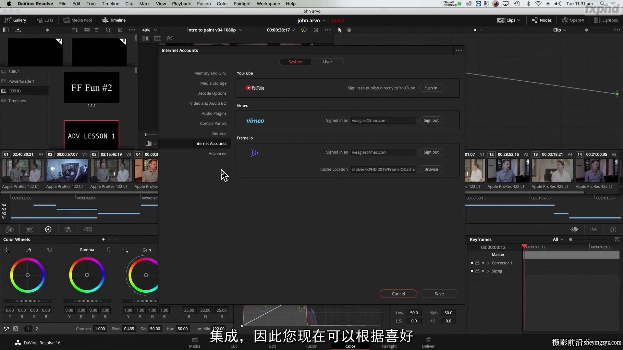The height and width of the screenshot is (350, 623).
Task: Lock the Sizing keyframe track
Action: pyautogui.click(x=477, y=271)
